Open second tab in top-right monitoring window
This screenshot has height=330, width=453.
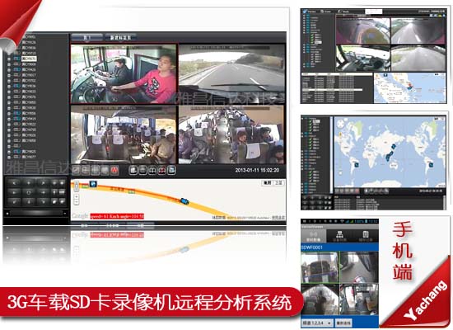click(x=325, y=12)
